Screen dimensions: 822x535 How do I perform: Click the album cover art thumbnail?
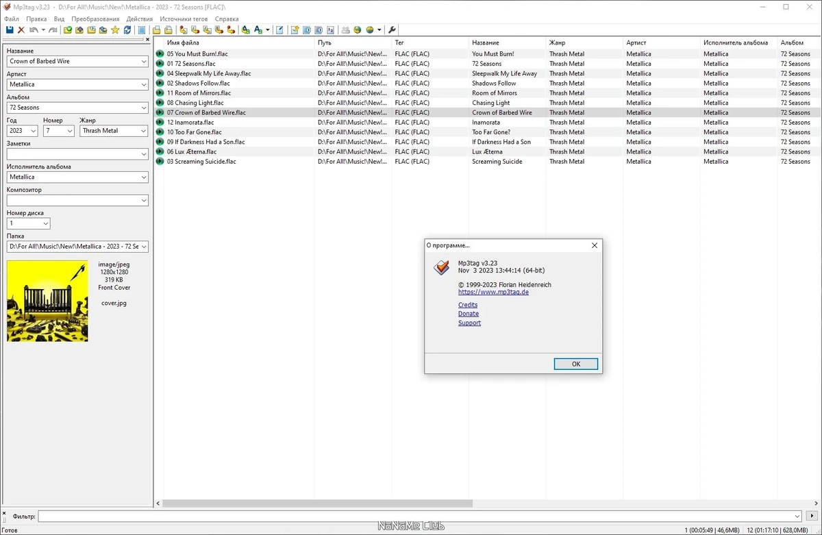(x=47, y=301)
